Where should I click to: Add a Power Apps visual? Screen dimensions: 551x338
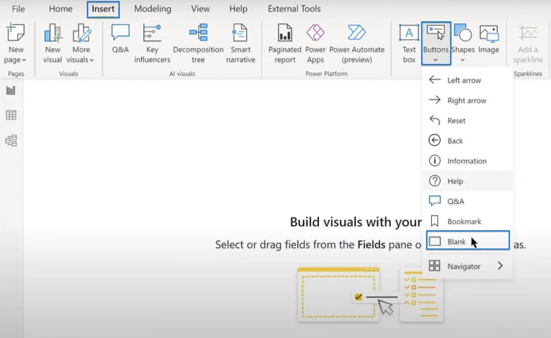[x=315, y=43]
